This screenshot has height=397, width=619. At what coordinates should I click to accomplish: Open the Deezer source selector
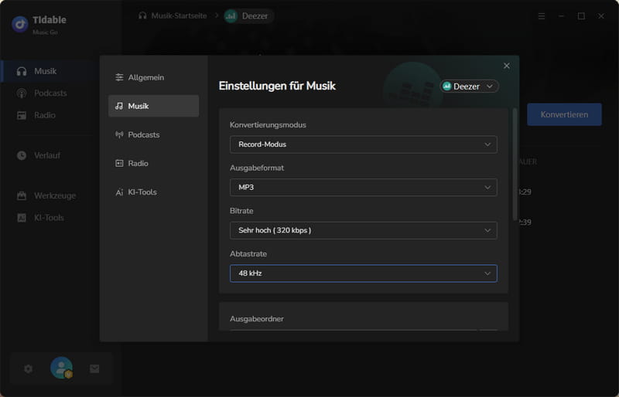pos(469,87)
